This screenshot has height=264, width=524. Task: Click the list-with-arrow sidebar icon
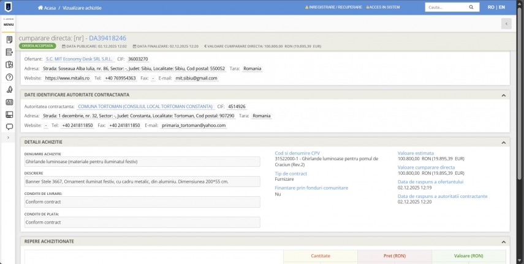pos(9,52)
